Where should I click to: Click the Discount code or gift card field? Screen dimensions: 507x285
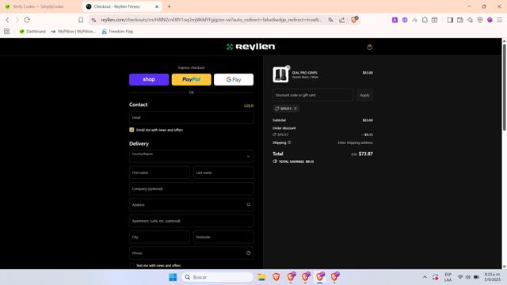(313, 95)
